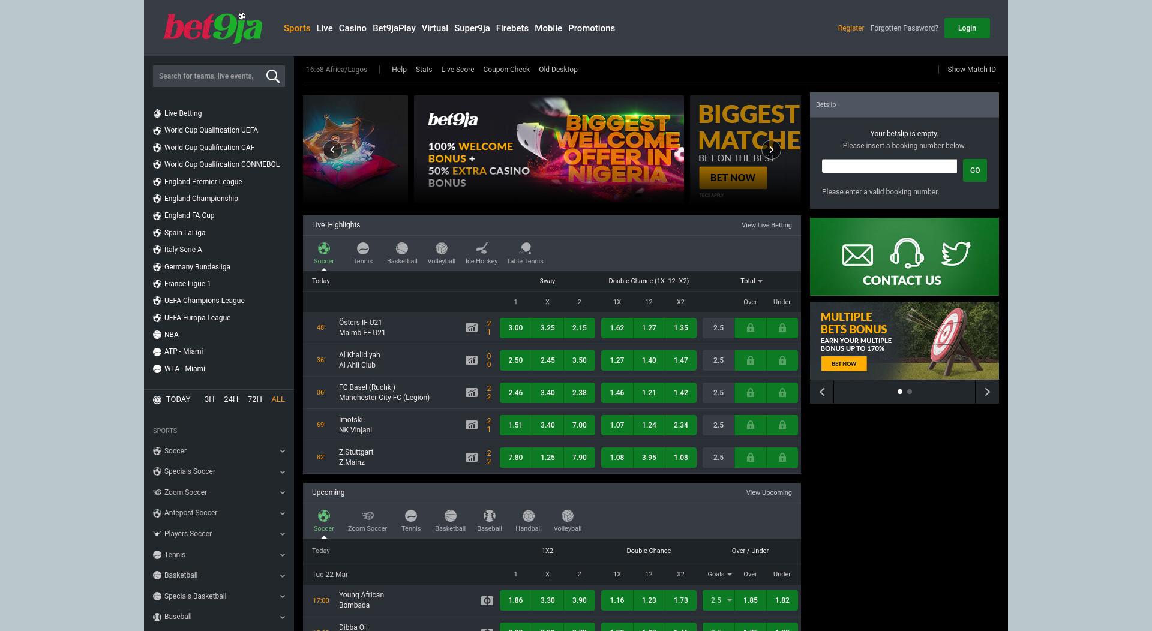Screen dimensions: 1152x631
Task: Select Volleyball icon in Upcoming
Action: tap(568, 516)
